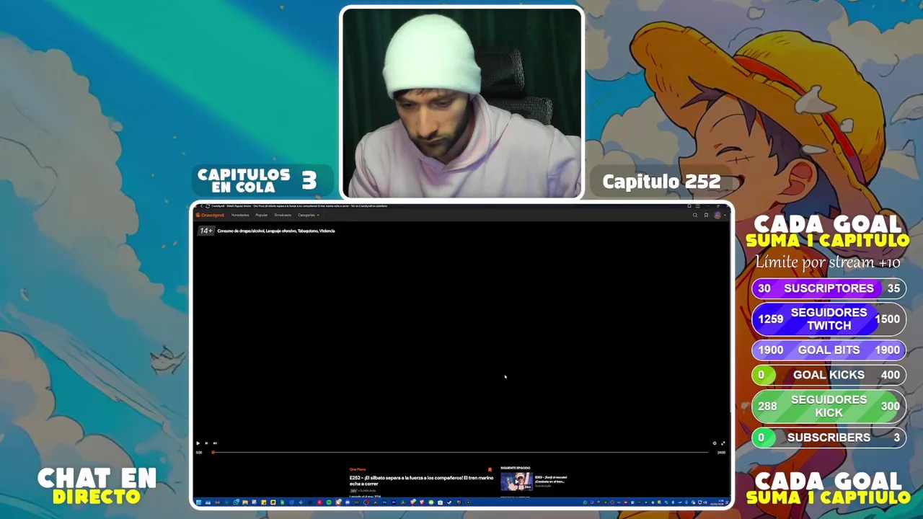The height and width of the screenshot is (519, 923).
Task: Click the E252 episode title text
Action: tap(421, 481)
